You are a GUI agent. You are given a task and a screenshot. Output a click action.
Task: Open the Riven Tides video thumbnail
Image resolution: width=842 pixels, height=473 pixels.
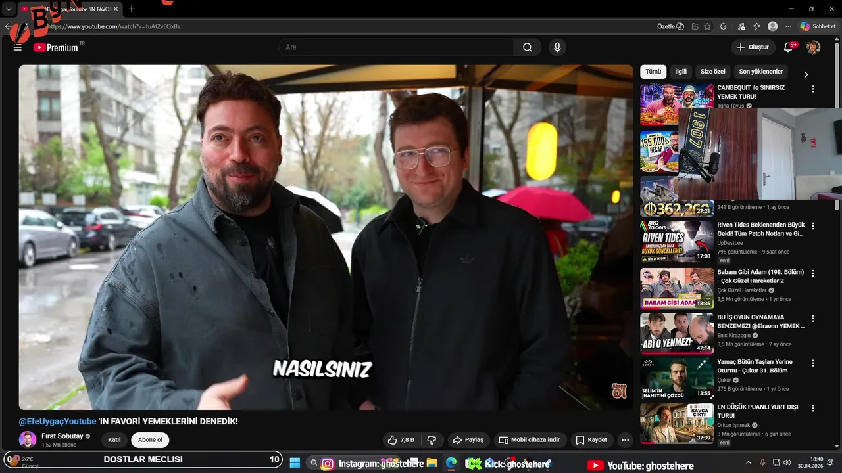pos(677,241)
